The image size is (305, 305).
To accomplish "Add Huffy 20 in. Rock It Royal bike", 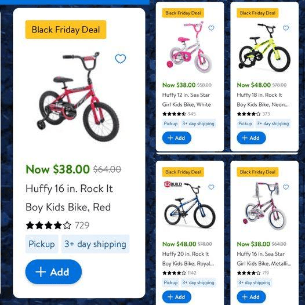I will (177, 297).
